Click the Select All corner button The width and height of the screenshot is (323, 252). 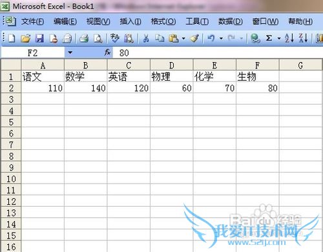[11, 65]
